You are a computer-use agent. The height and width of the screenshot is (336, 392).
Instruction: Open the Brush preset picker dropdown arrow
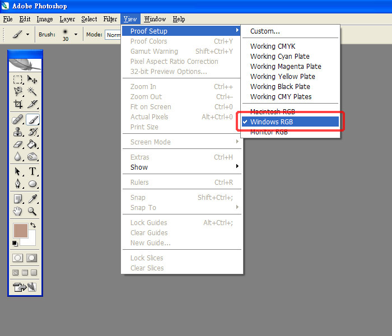pos(76,34)
